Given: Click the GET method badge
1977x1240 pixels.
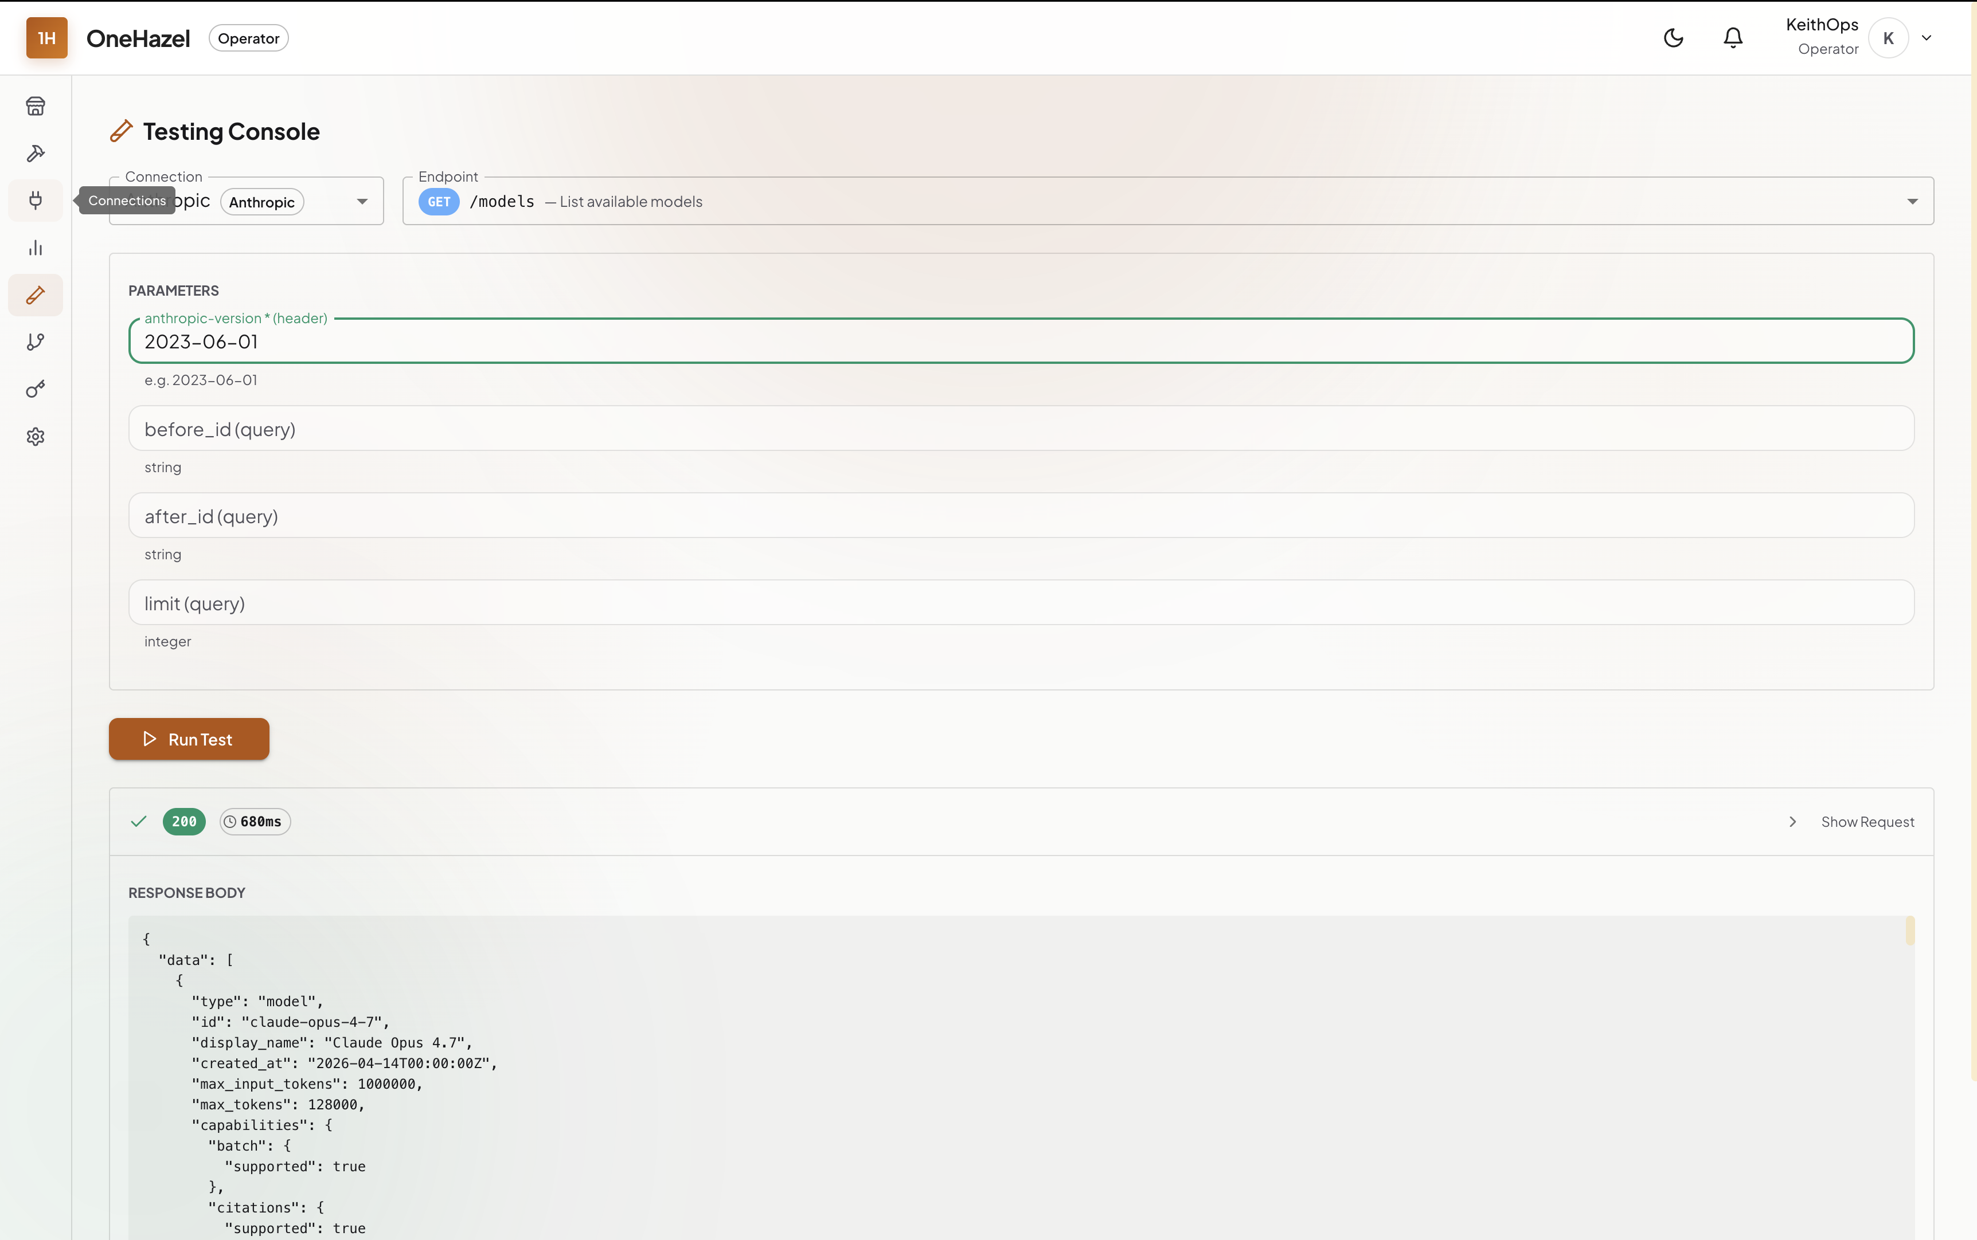Looking at the screenshot, I should 439,202.
